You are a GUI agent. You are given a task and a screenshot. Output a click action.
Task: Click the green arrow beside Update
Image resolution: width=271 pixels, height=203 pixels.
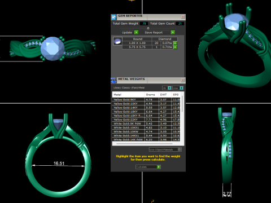coord(137,33)
